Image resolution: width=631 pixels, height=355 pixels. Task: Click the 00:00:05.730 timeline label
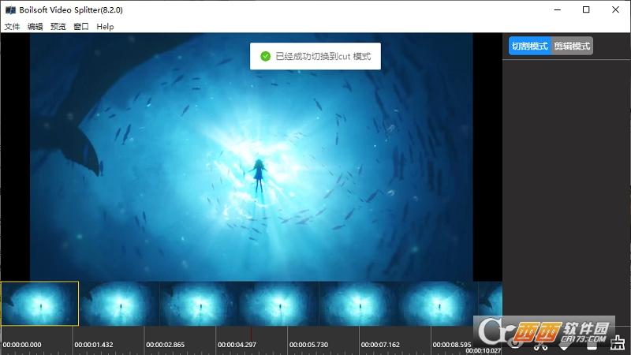(x=308, y=345)
